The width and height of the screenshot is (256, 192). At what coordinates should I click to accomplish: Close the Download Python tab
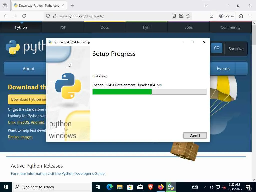63,6
